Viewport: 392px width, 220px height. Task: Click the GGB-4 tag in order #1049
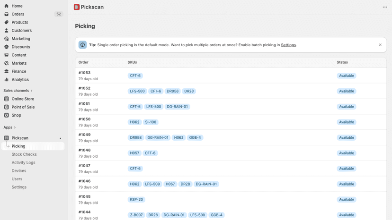click(x=195, y=138)
